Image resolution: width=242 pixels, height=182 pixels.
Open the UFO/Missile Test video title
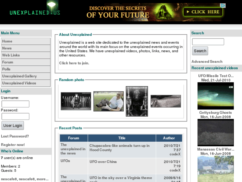(x=216, y=76)
